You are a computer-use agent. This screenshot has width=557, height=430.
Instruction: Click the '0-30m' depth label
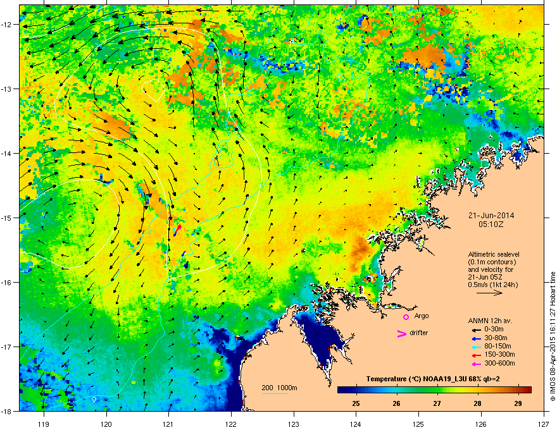click(494, 329)
